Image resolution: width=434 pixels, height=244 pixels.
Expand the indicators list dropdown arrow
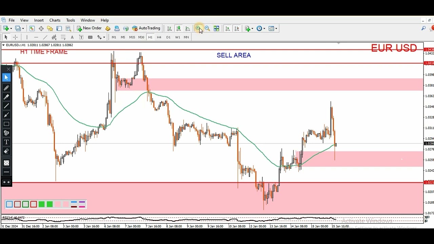coord(253,29)
